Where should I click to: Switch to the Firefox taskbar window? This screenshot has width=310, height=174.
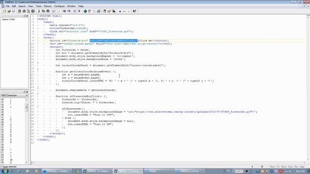pos(57,171)
